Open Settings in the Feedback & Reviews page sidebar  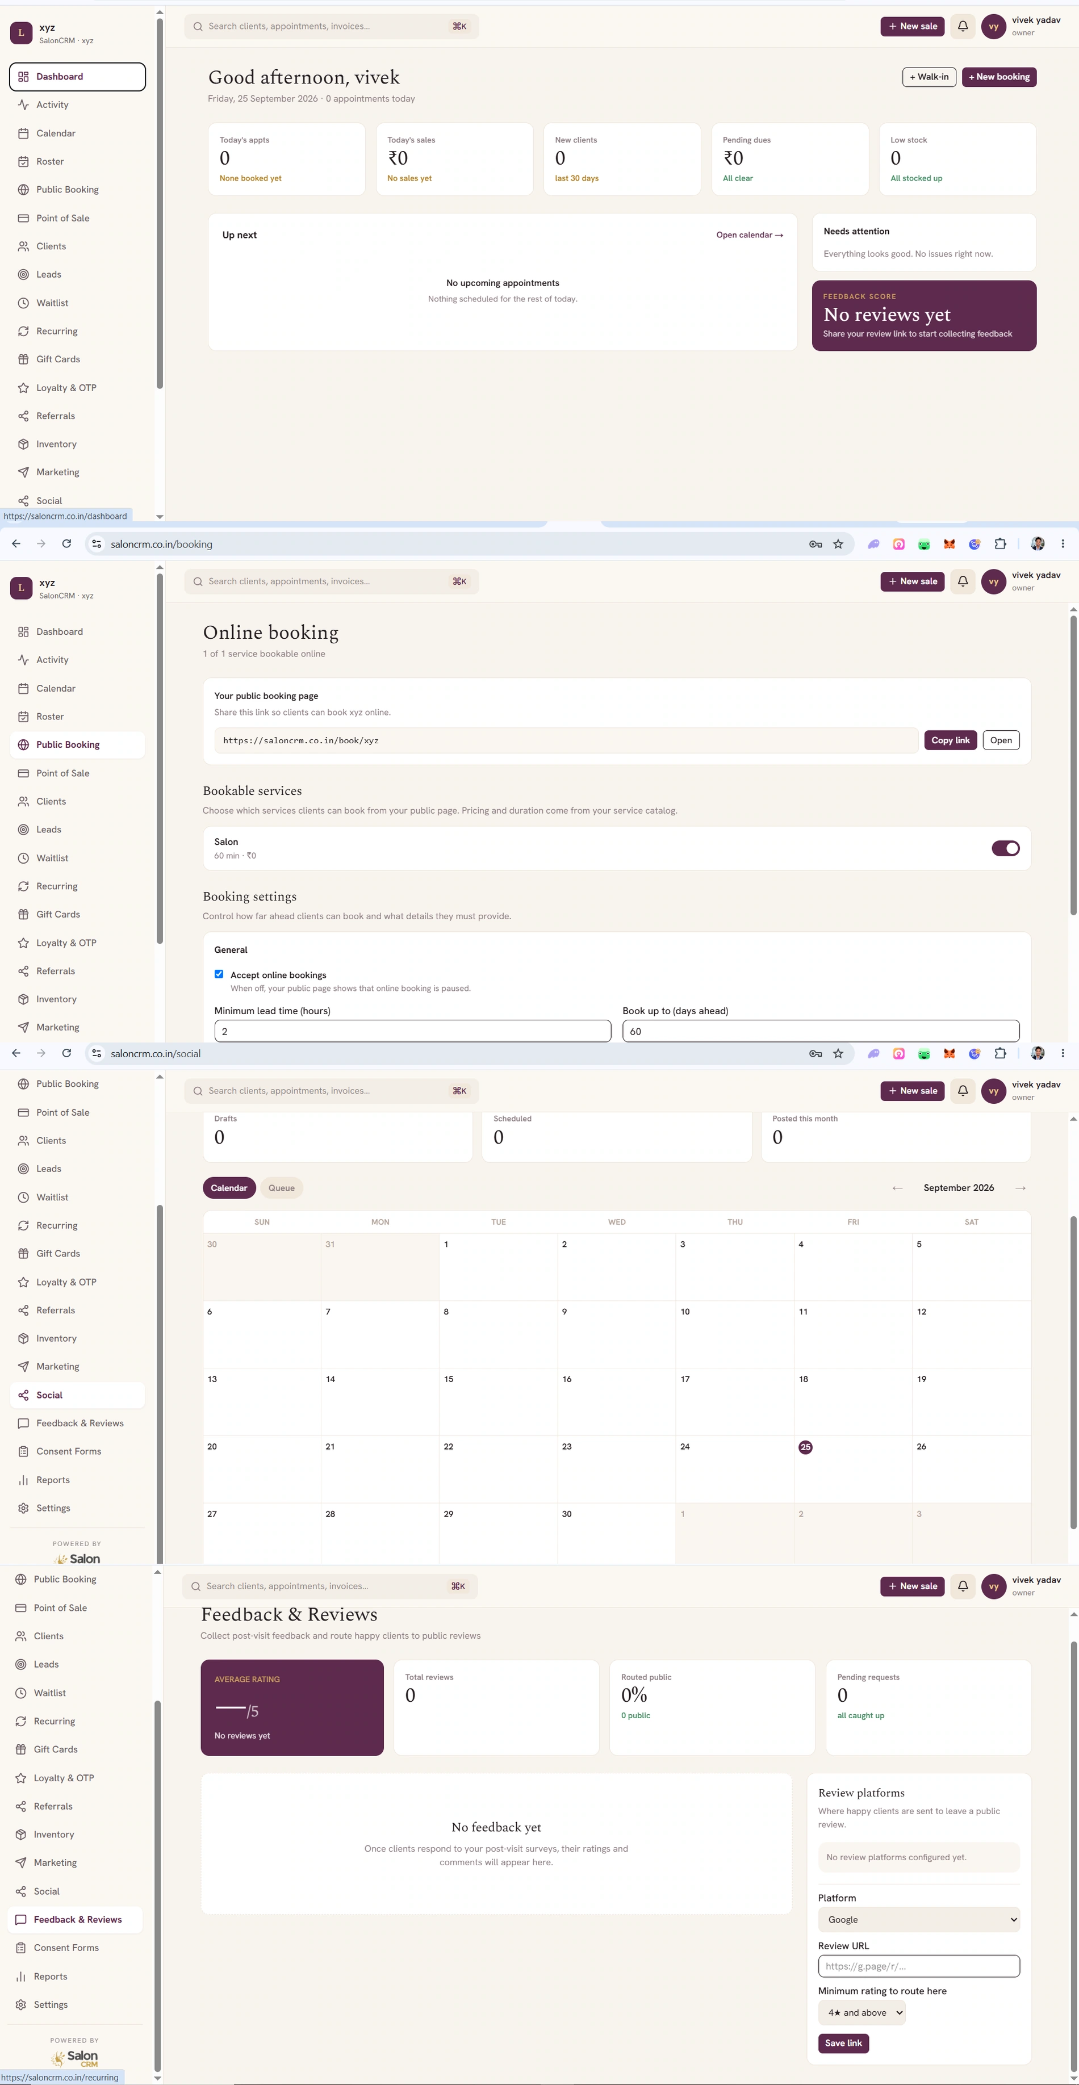pyautogui.click(x=74, y=2004)
